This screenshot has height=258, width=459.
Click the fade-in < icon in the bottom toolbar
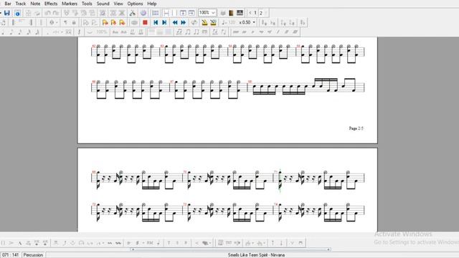197,243
